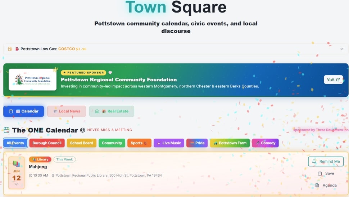Click the gas pump icon in ticker
This screenshot has width=349, height=197.
10,49
